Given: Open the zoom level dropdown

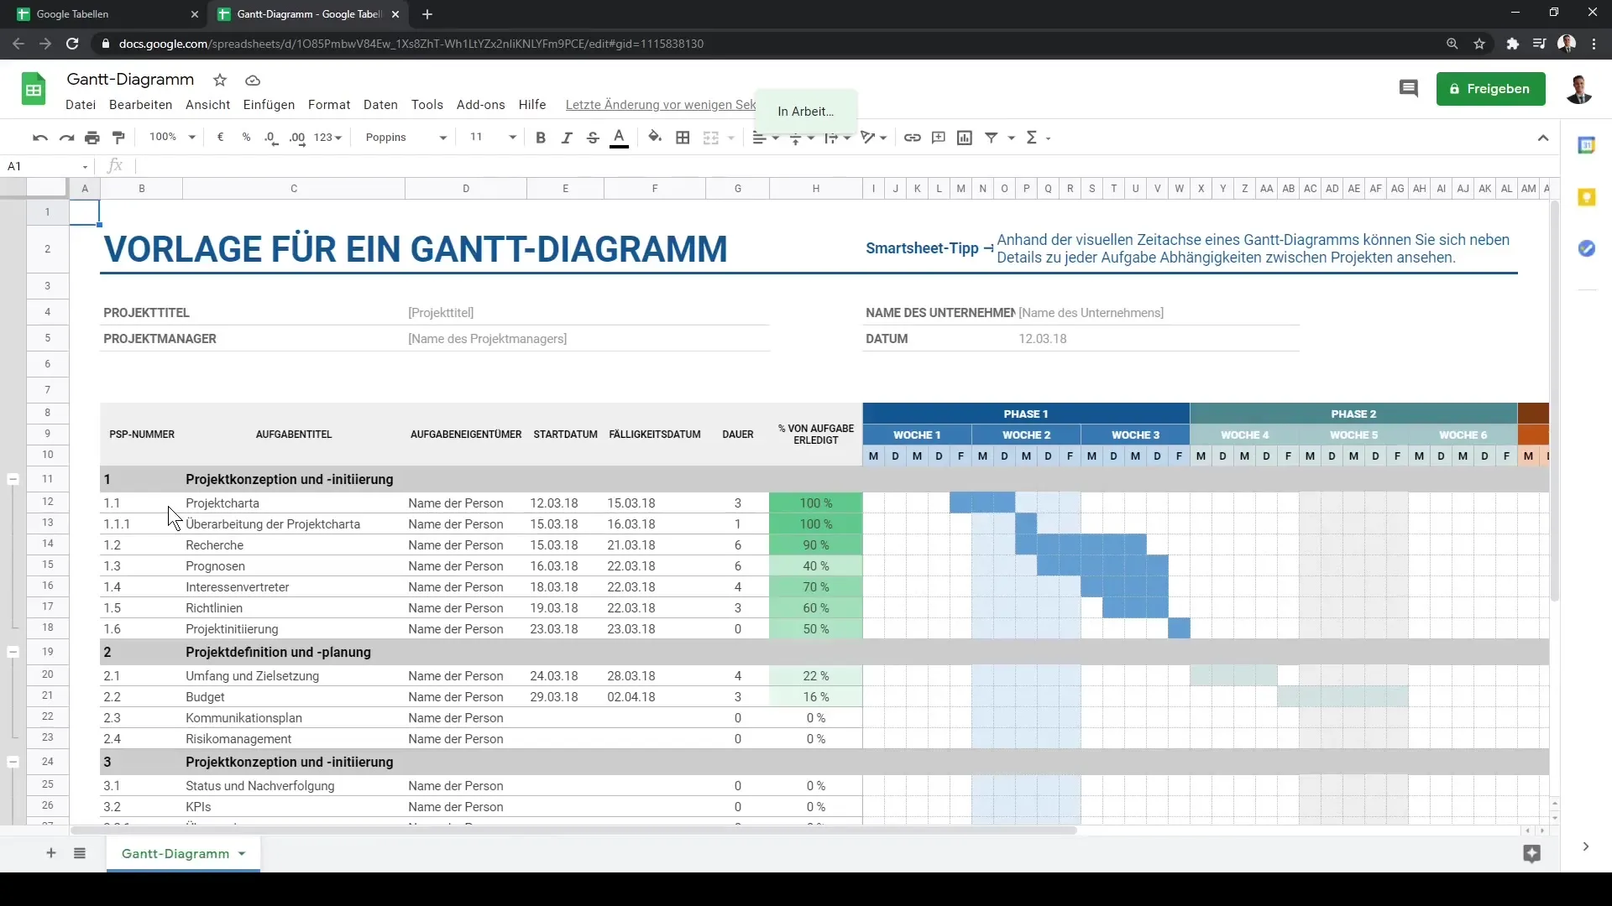Looking at the screenshot, I should click(172, 138).
